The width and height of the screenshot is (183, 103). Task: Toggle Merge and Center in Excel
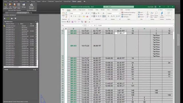click(x=104, y=16)
